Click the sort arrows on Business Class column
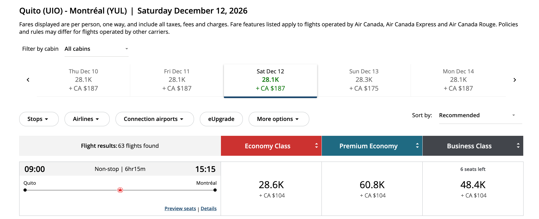539x219 pixels. (x=518, y=146)
